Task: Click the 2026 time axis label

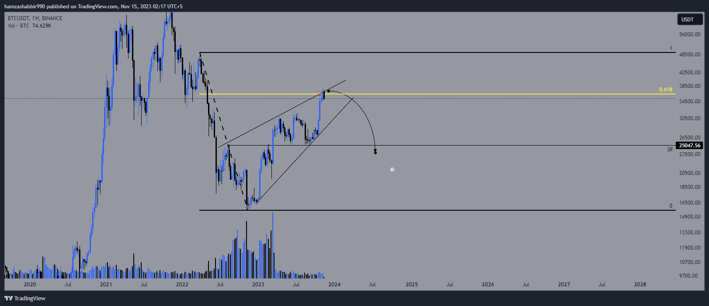Action: click(x=488, y=285)
